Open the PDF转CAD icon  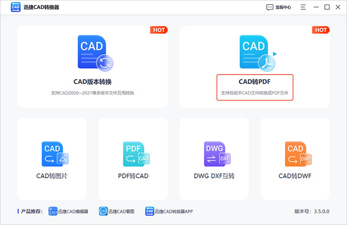coord(136,154)
